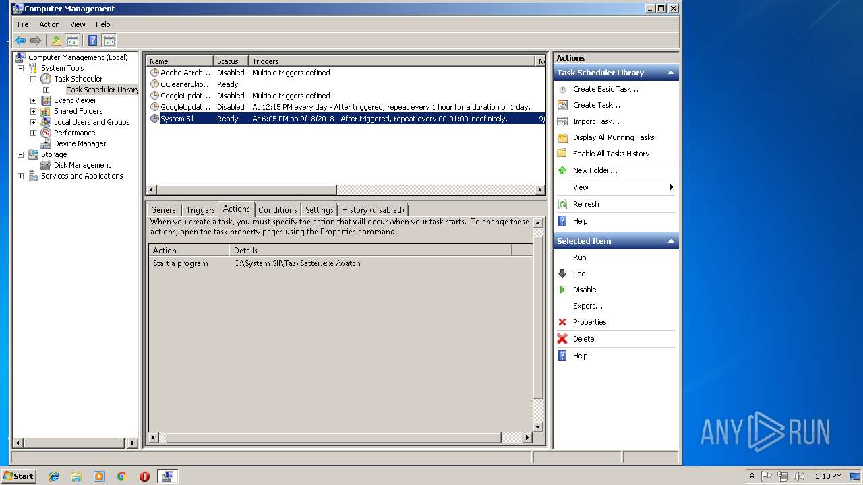Click the Create Basic Task icon
863x485 pixels.
[x=562, y=89]
